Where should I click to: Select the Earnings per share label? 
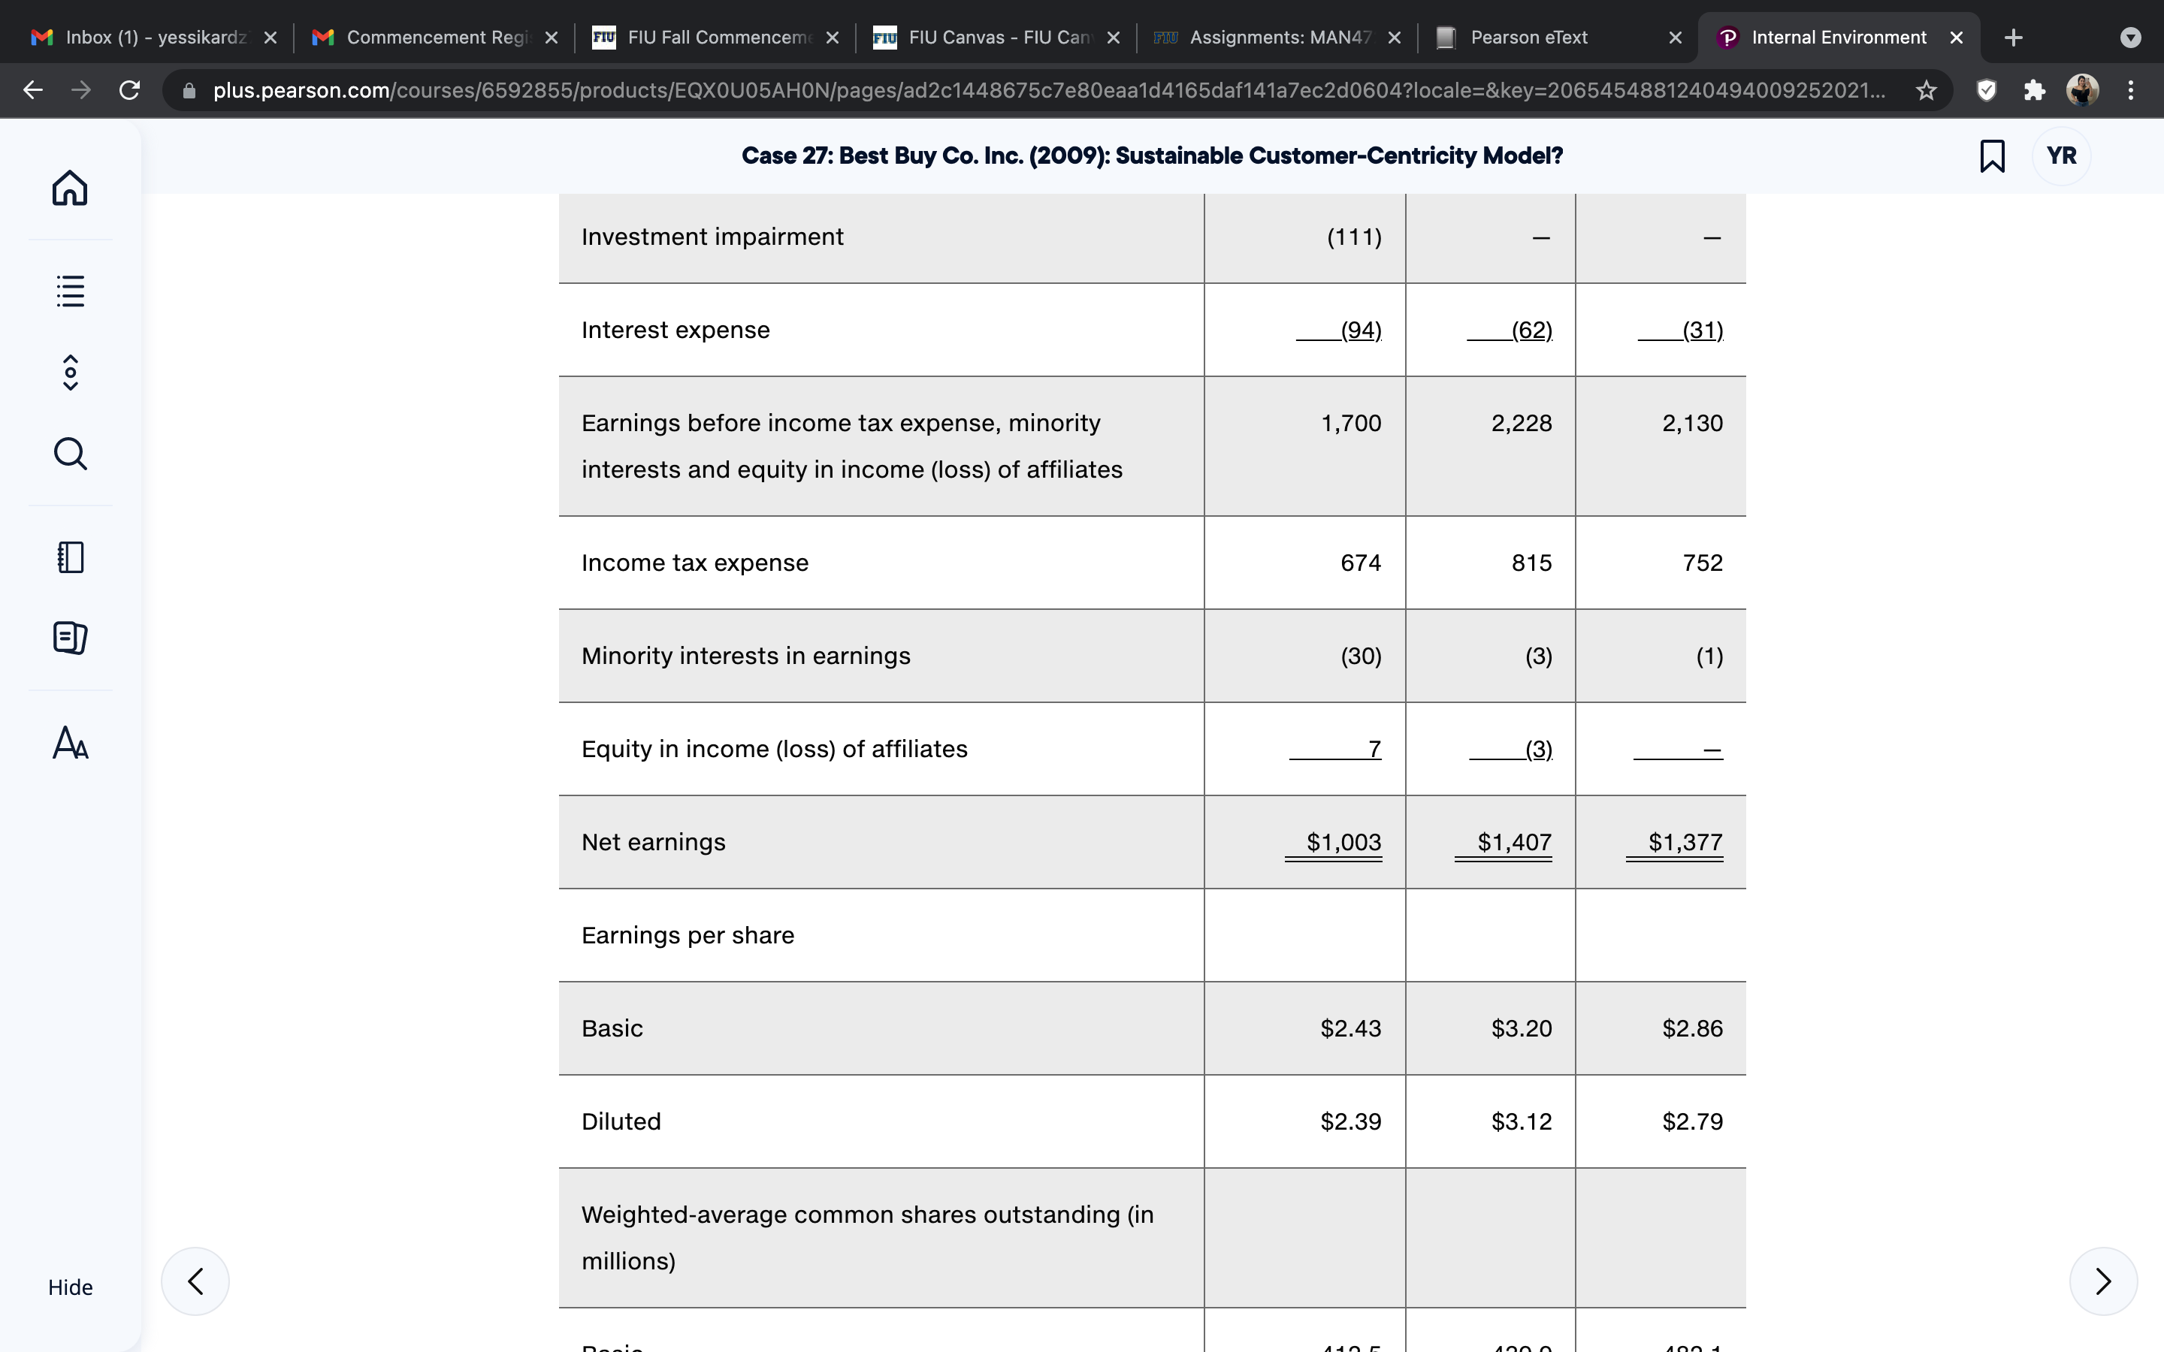[688, 934]
